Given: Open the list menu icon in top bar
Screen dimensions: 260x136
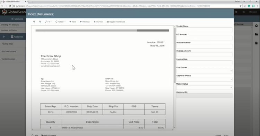Looking at the screenshot, I should pyautogui.click(x=237, y=12).
